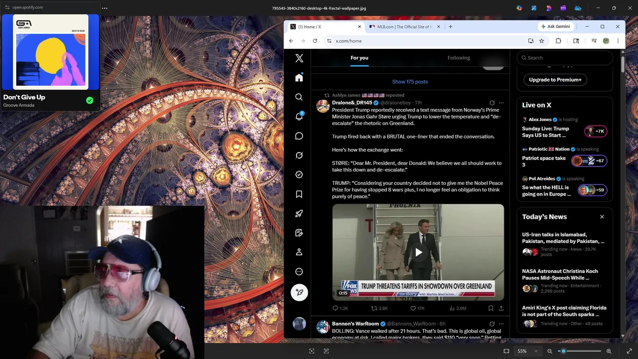Open the Chrome profile avatar
The height and width of the screenshot is (359, 638).
tap(606, 41)
